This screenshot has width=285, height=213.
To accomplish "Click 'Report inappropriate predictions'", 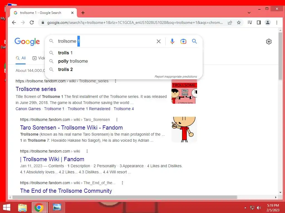I will click(x=176, y=77).
